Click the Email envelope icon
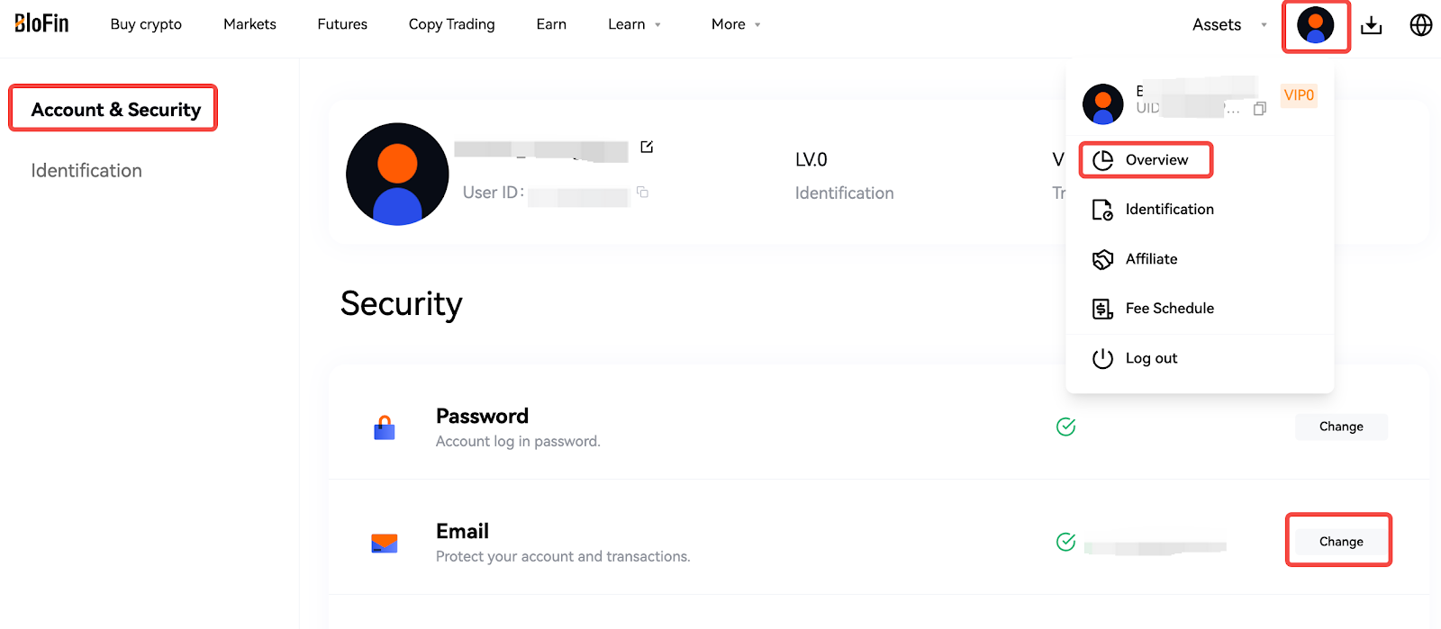The image size is (1441, 629). pyautogui.click(x=385, y=543)
